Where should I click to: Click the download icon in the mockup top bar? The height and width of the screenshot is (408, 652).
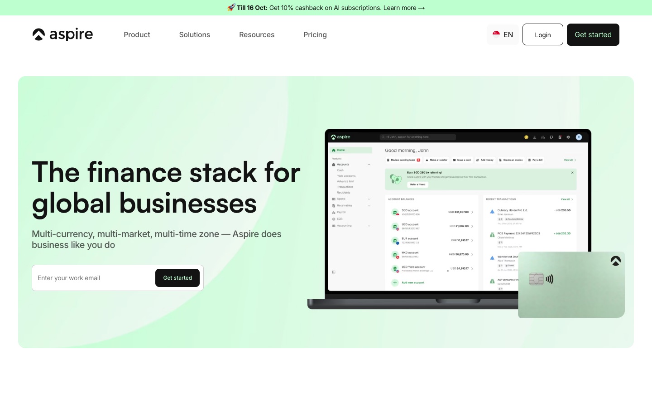click(x=535, y=137)
